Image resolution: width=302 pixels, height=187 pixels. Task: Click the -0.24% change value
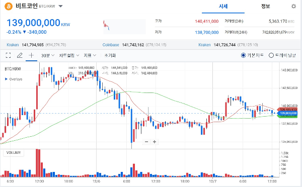[14, 32]
